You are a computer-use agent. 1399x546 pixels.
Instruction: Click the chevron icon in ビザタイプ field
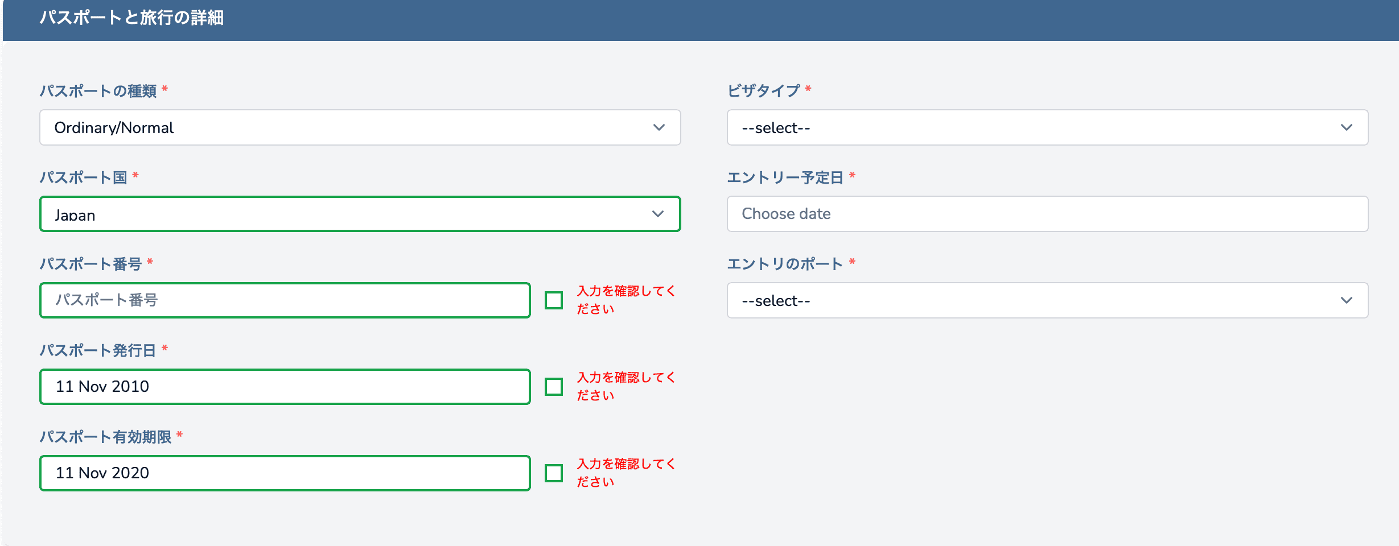[x=1346, y=127]
